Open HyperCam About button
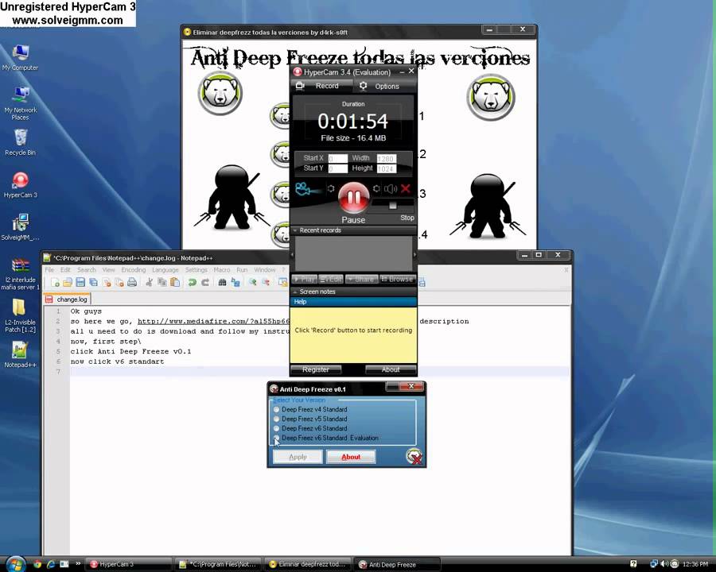 391,369
